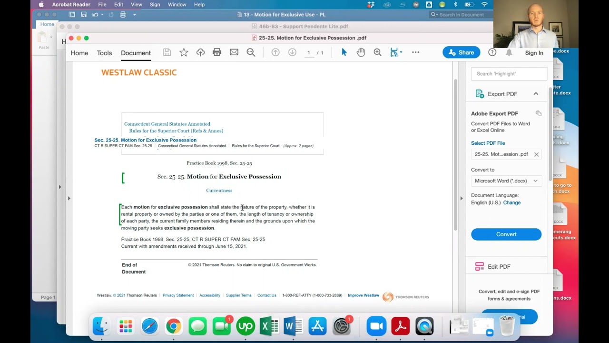
Task: Upload the document with the cloud icon
Action: [x=200, y=52]
